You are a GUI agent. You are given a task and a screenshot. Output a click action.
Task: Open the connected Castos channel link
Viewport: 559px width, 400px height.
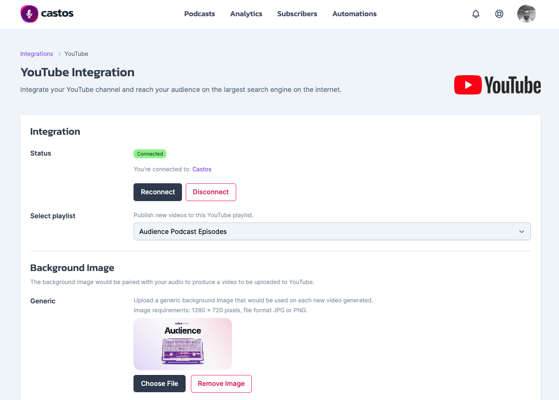click(x=202, y=169)
